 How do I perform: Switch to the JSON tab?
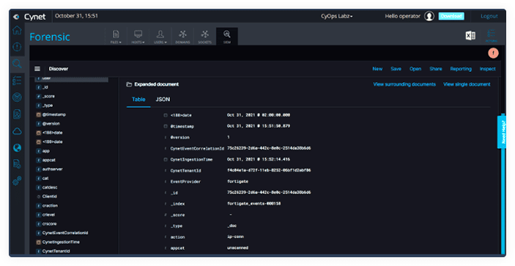163,99
